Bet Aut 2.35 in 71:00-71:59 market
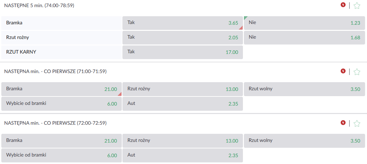The image size is (367, 164). (183, 104)
